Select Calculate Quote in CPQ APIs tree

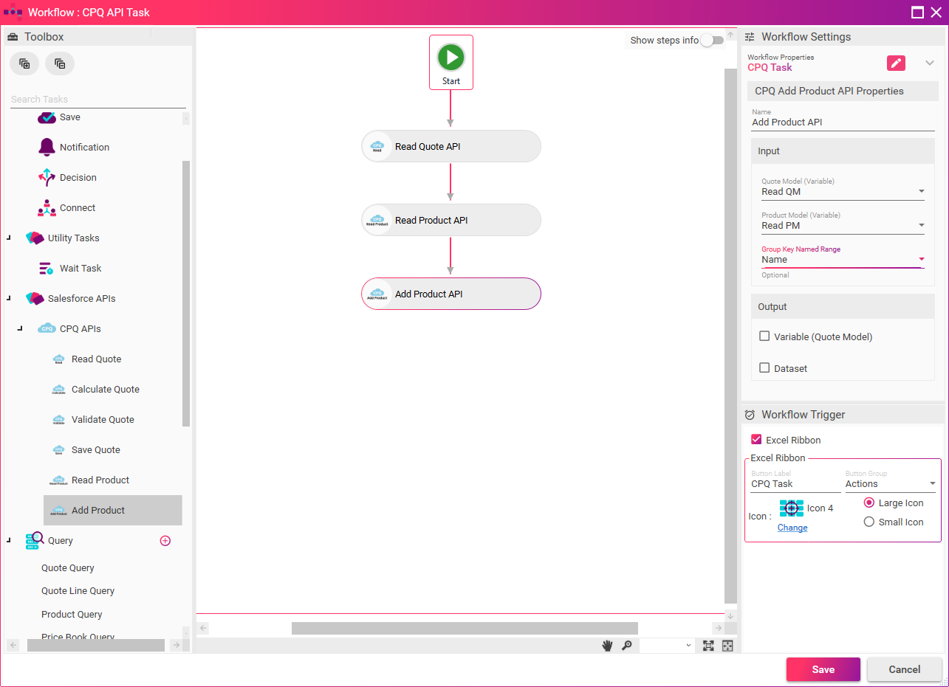(105, 390)
